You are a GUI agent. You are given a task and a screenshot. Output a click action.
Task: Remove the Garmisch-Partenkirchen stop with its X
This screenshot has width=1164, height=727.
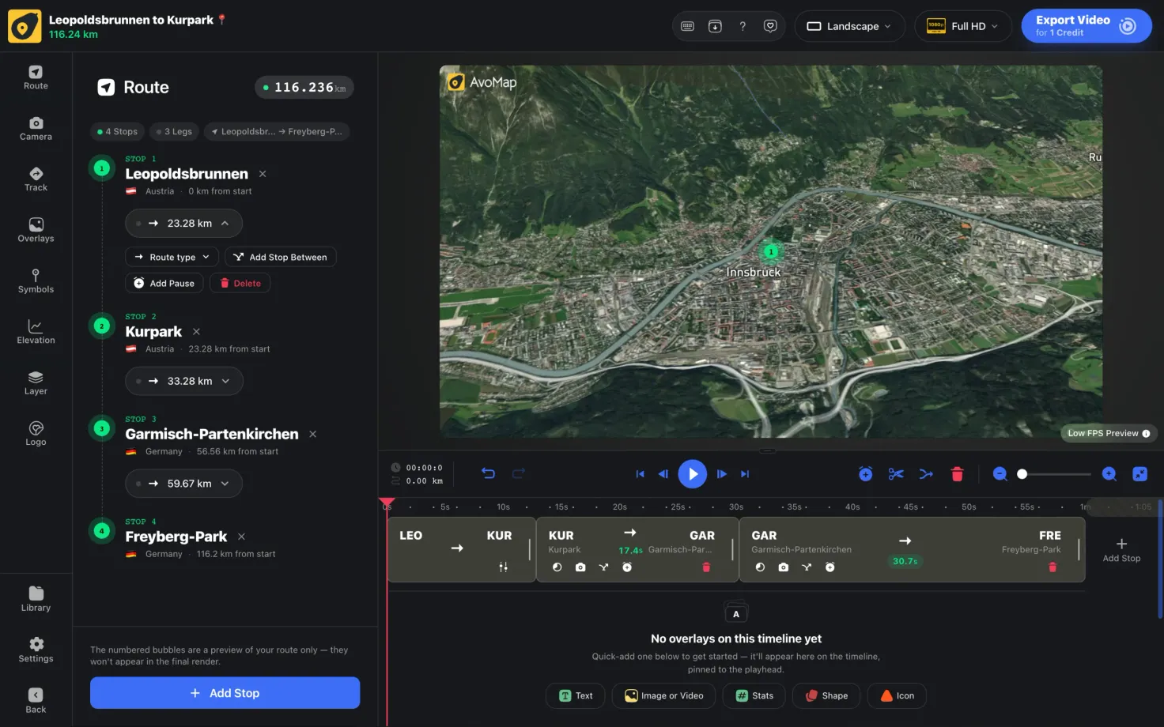click(x=312, y=434)
